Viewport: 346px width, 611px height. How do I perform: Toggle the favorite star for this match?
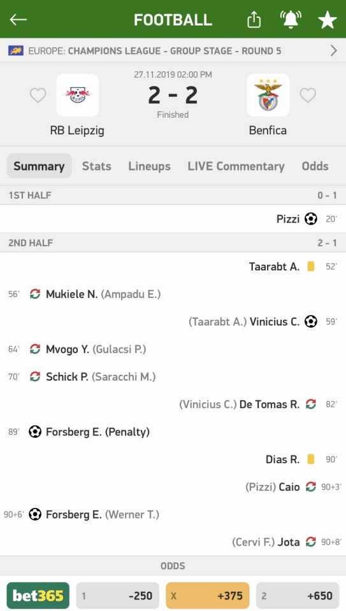[328, 20]
